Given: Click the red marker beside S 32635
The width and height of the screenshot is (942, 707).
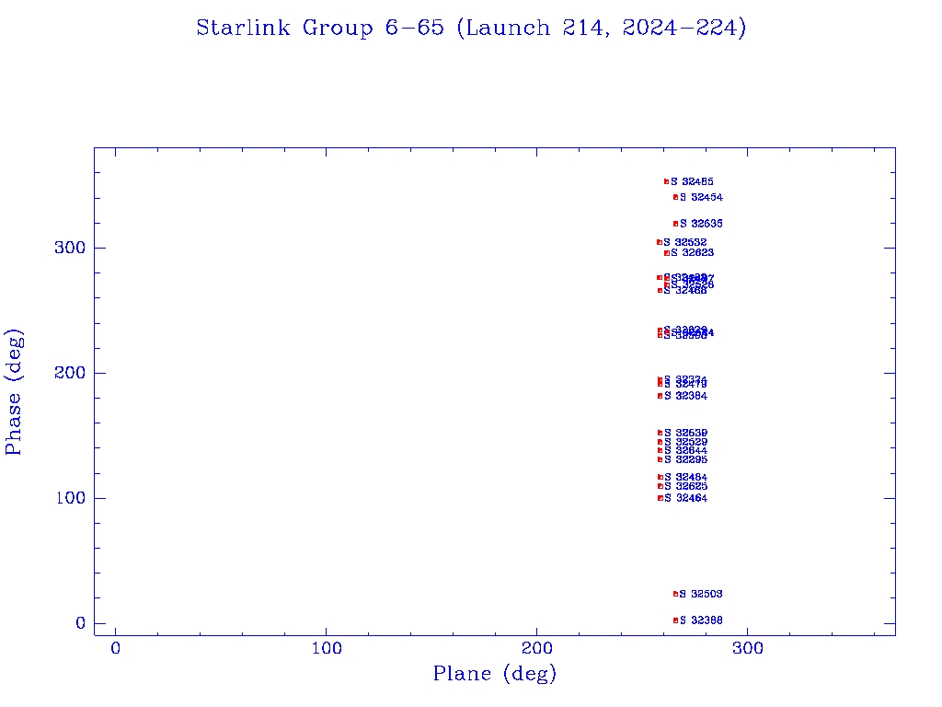Looking at the screenshot, I should point(676,224).
